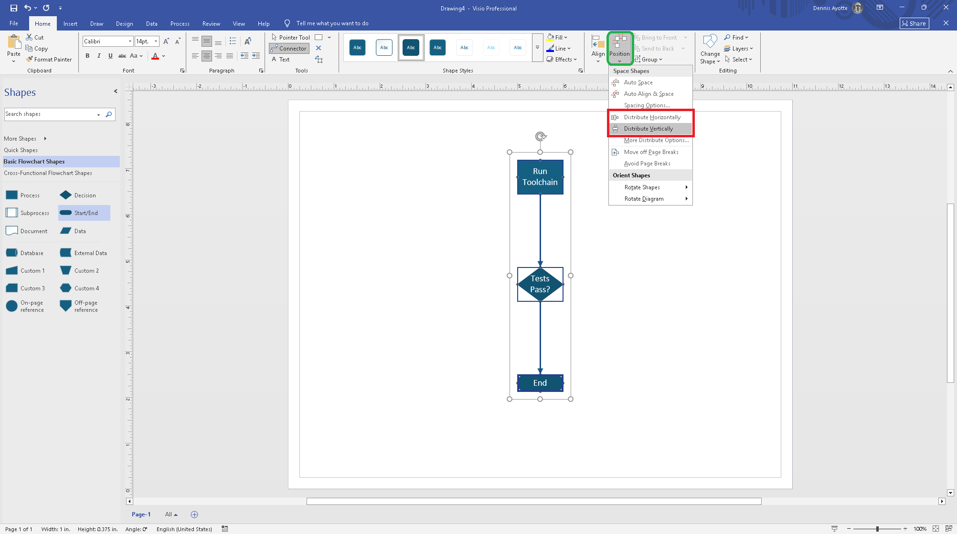The image size is (957, 534).
Task: Click the Connection Point X icon
Action: point(319,48)
